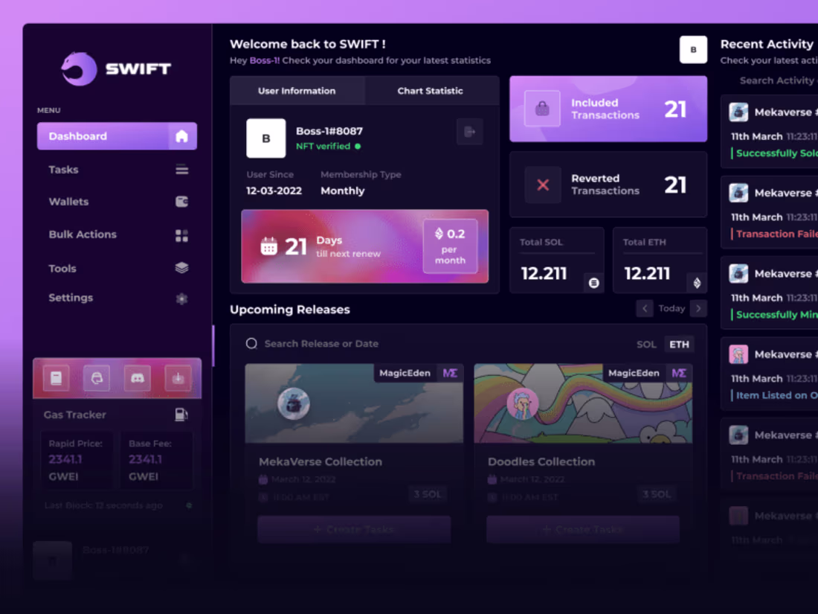
Task: Select the Dashboard home icon in sidebar
Action: click(x=181, y=136)
